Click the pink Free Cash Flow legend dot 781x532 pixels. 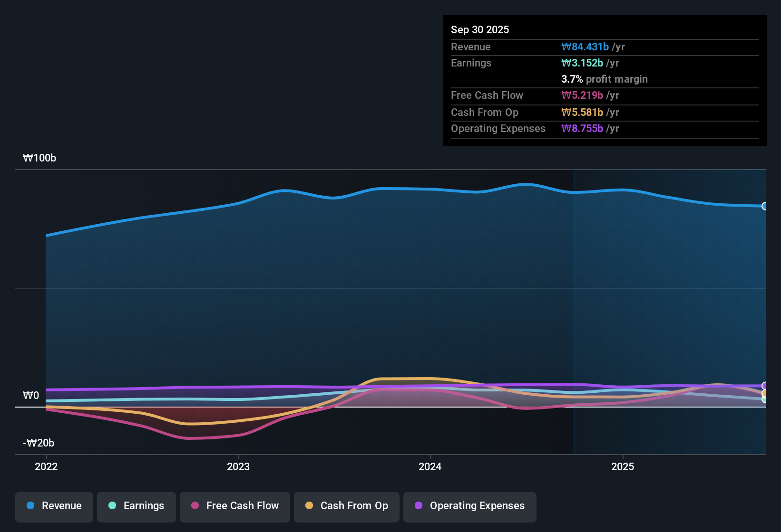(194, 505)
